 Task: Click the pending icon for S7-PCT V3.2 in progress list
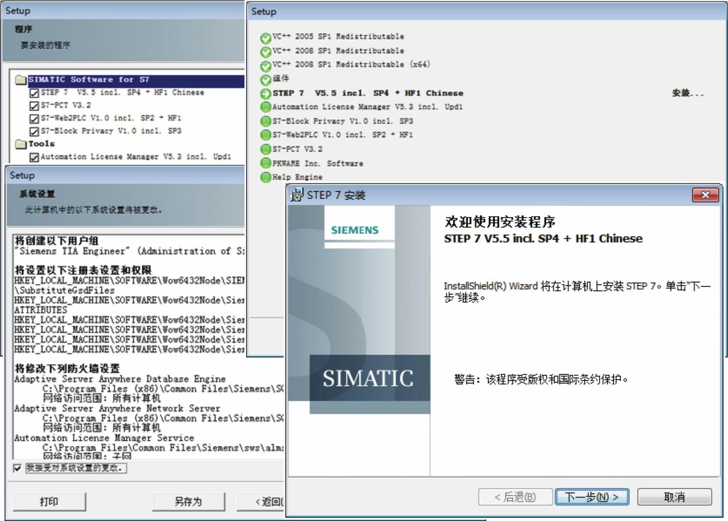click(265, 149)
